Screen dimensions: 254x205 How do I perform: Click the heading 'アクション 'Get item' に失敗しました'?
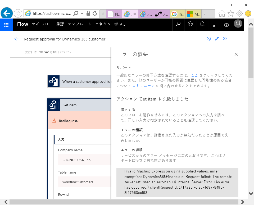click(x=152, y=99)
